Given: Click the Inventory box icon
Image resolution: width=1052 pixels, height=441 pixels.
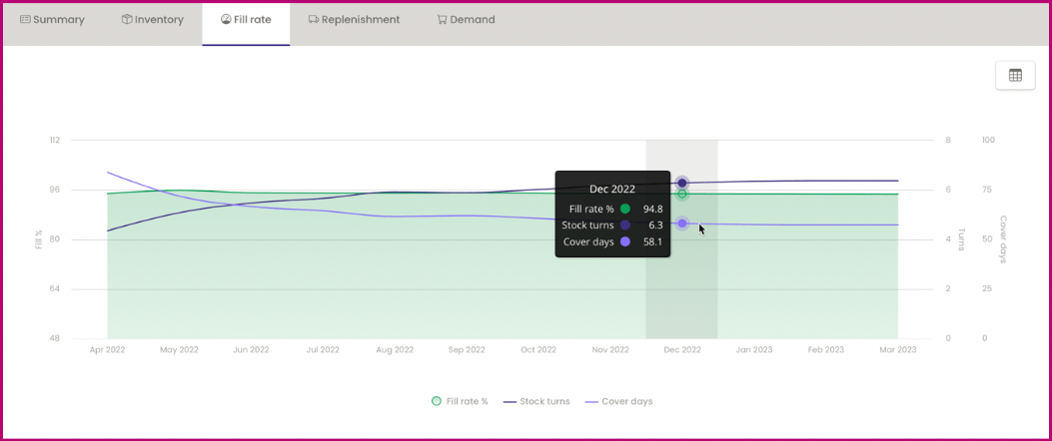Looking at the screenshot, I should tap(127, 20).
